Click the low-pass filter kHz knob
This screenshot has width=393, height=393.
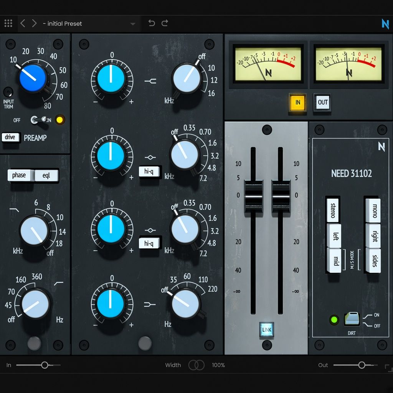point(34,231)
